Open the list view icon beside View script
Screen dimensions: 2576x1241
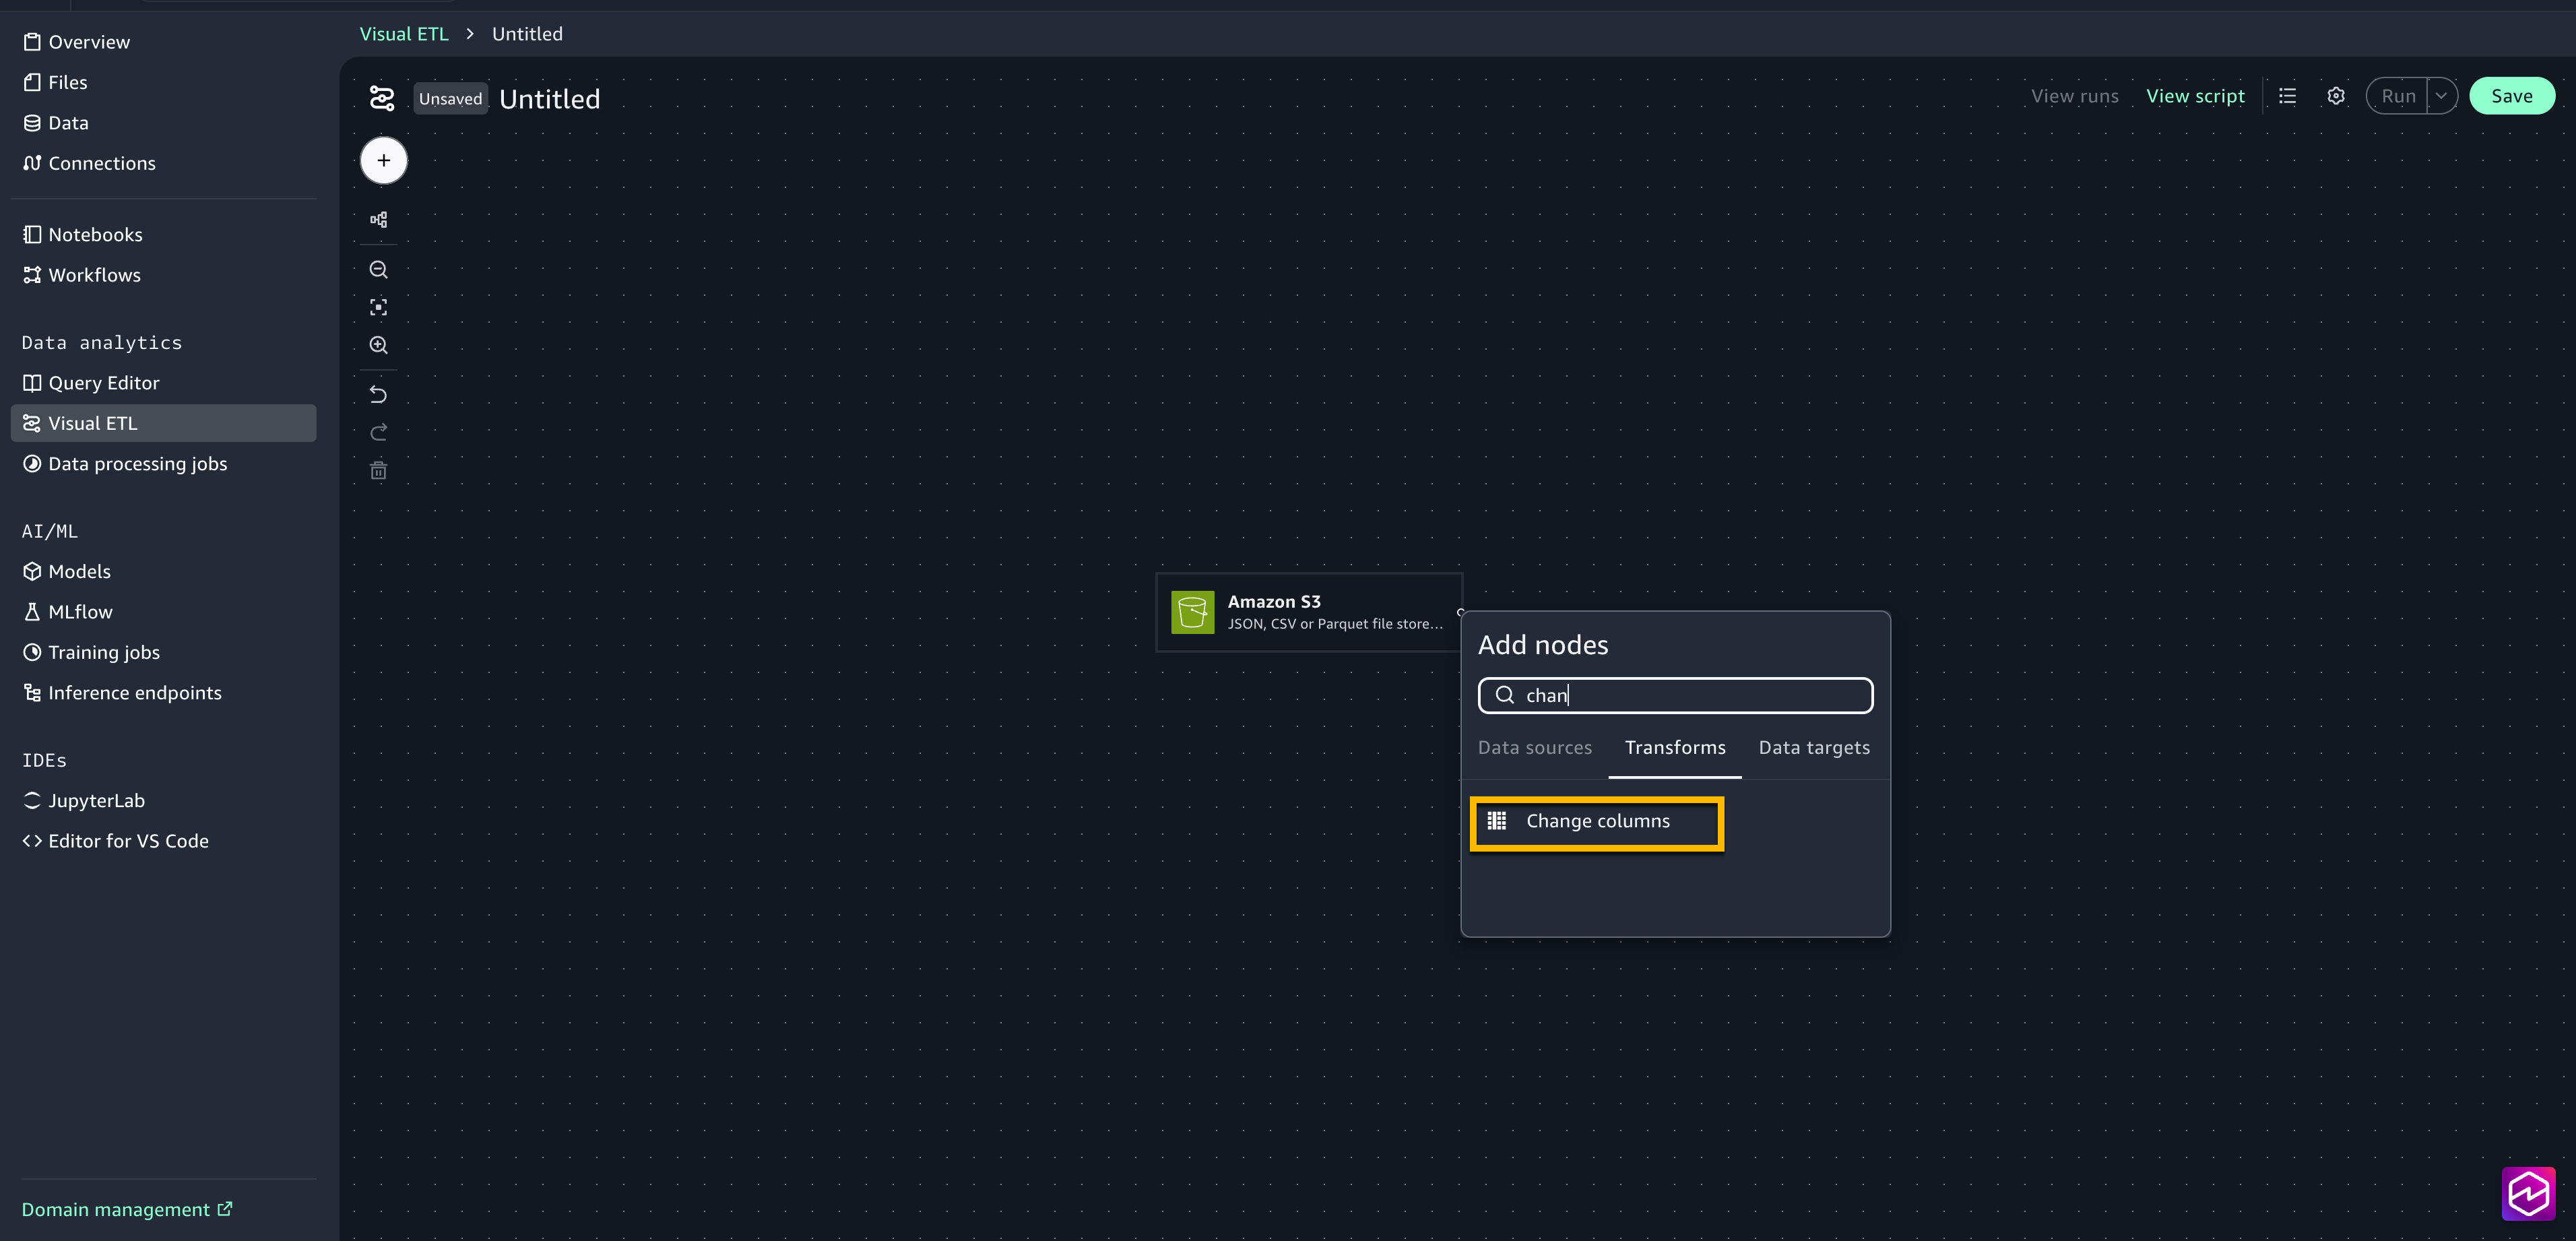click(x=2287, y=96)
